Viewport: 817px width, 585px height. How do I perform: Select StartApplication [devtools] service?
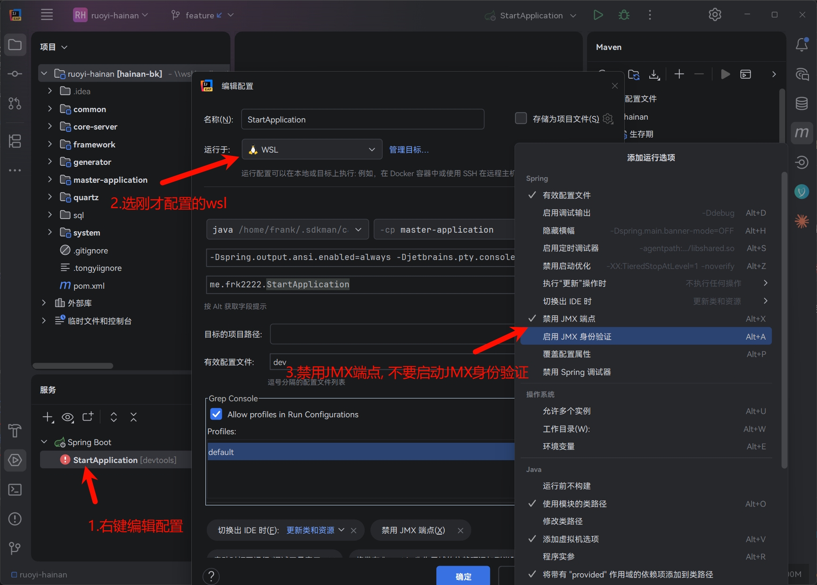[x=116, y=460]
